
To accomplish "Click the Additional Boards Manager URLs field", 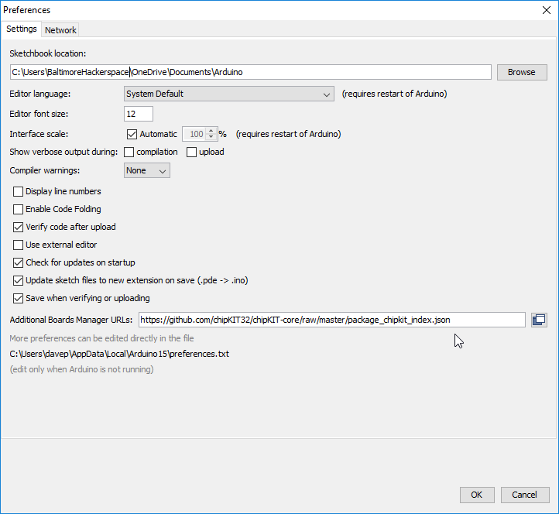I will pyautogui.click(x=331, y=320).
